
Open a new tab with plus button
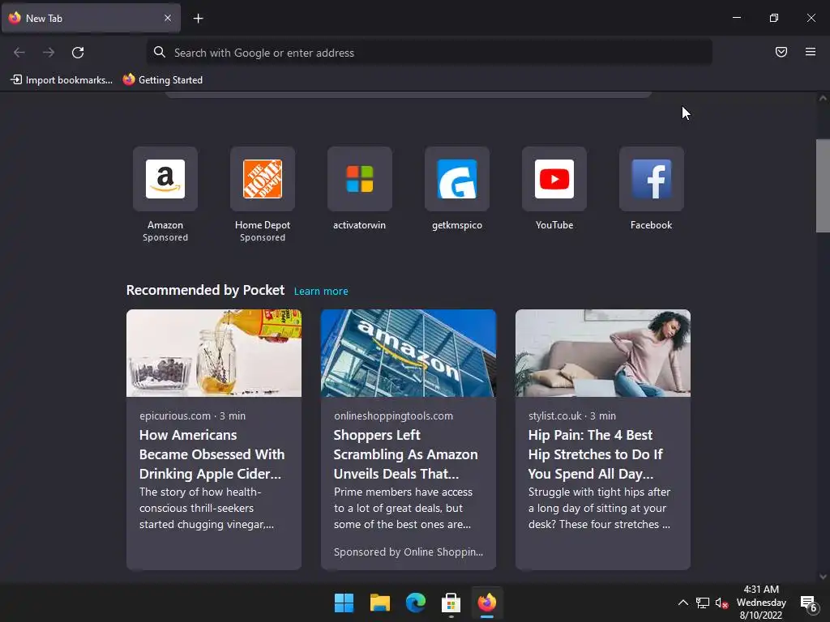(198, 19)
